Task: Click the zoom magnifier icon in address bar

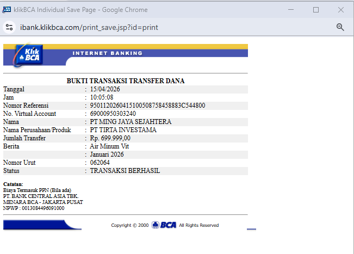Action: coord(340,27)
